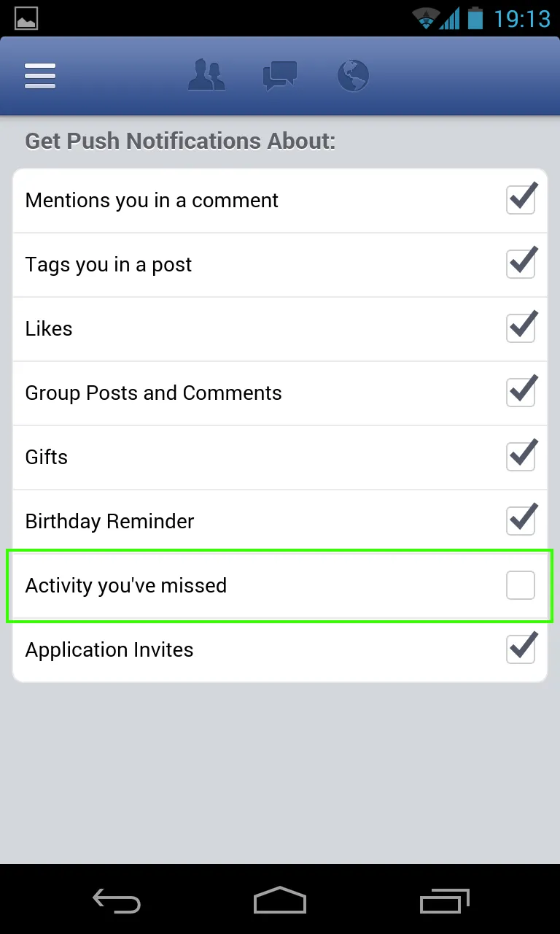Tap the Android back button
This screenshot has width=560, height=934.
(117, 901)
